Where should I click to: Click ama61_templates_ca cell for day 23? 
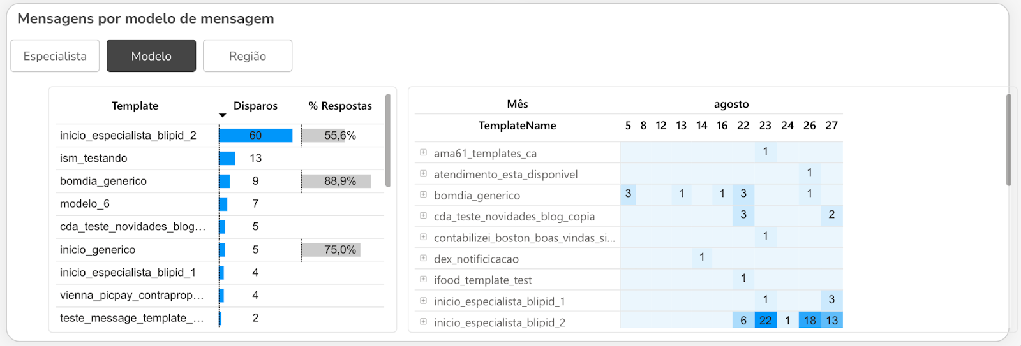[766, 152]
